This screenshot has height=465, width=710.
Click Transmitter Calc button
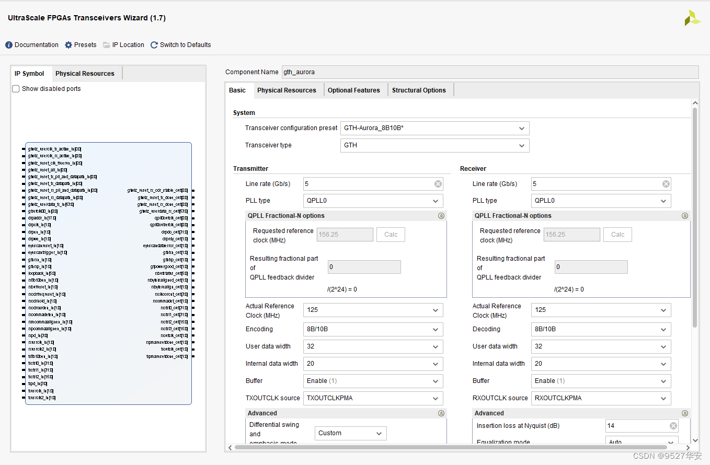click(x=391, y=235)
